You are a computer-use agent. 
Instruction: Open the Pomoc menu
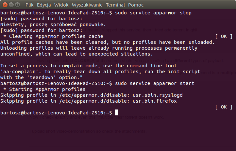click(136, 5)
